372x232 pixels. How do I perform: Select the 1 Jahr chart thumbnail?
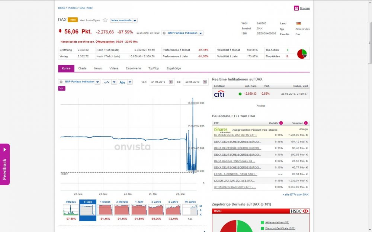139,210
